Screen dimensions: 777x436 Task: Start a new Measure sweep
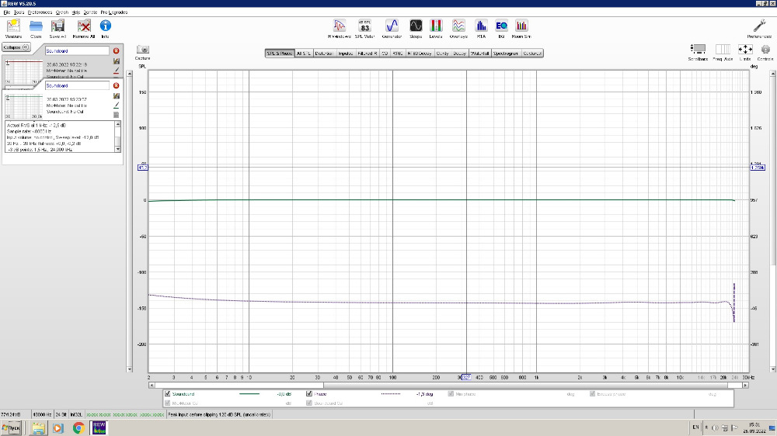(x=13, y=29)
